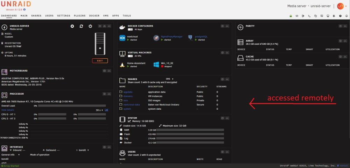Collapse the Unraid-Server panel with chevron
The width and height of the screenshot is (350, 168).
(x=109, y=26)
